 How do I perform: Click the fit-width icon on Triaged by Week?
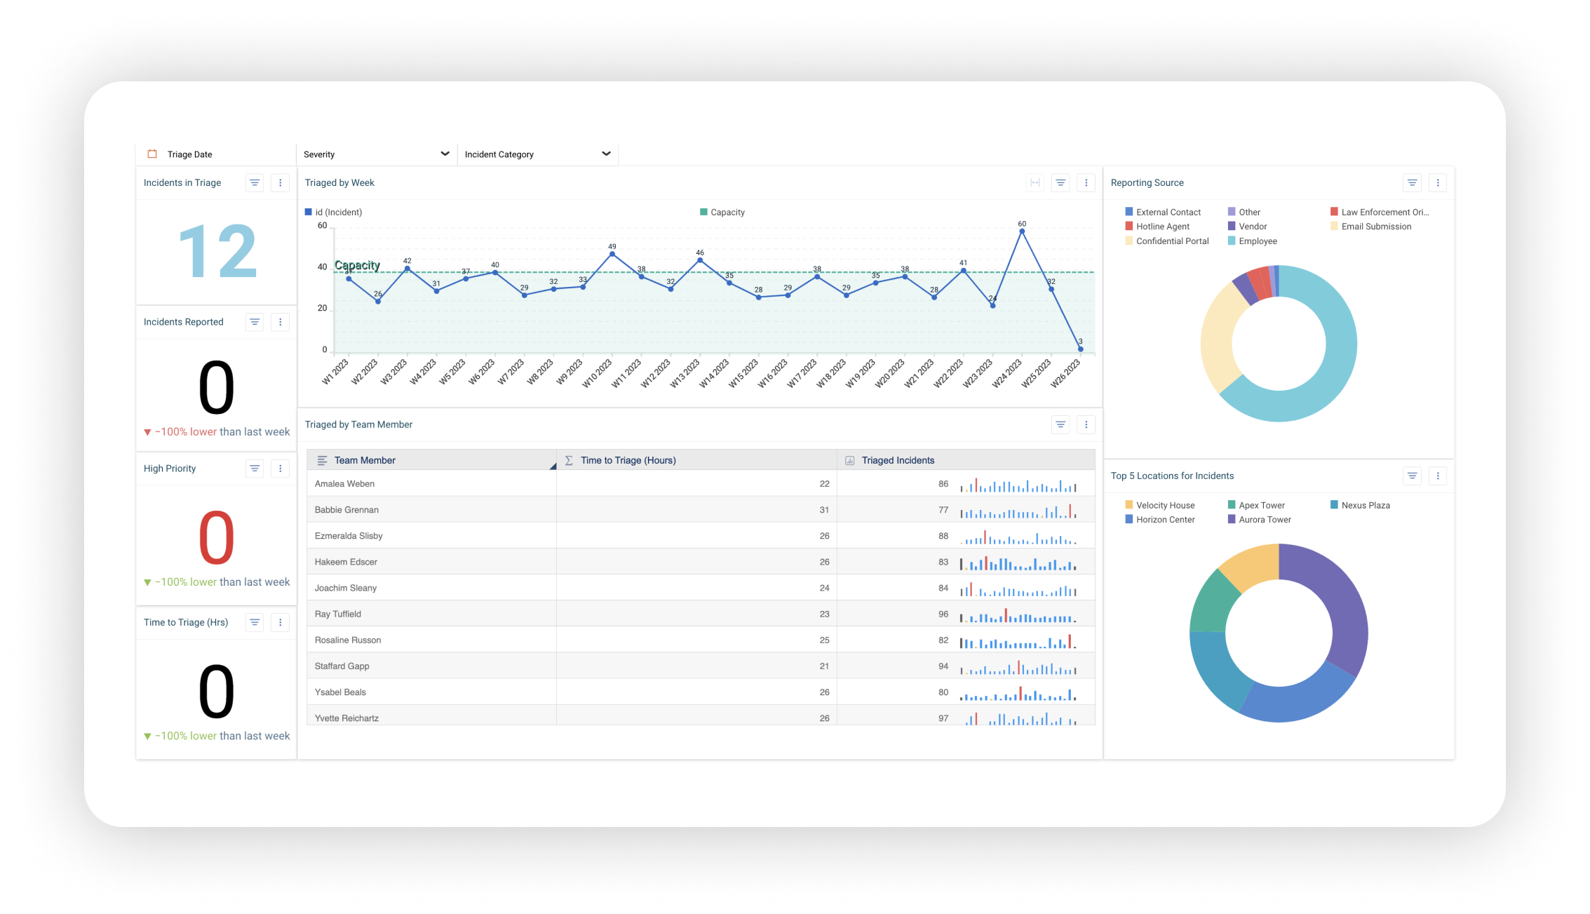(x=1035, y=182)
